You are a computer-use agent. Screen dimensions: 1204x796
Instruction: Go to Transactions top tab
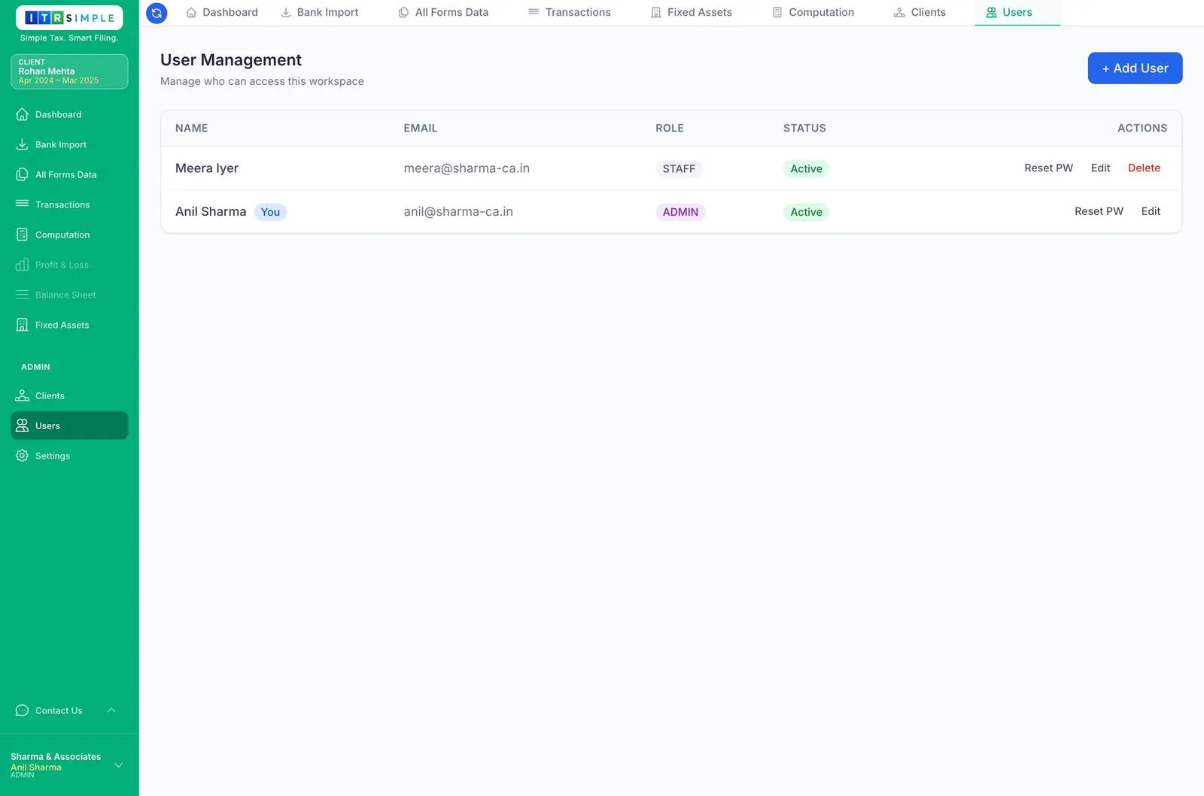point(570,13)
